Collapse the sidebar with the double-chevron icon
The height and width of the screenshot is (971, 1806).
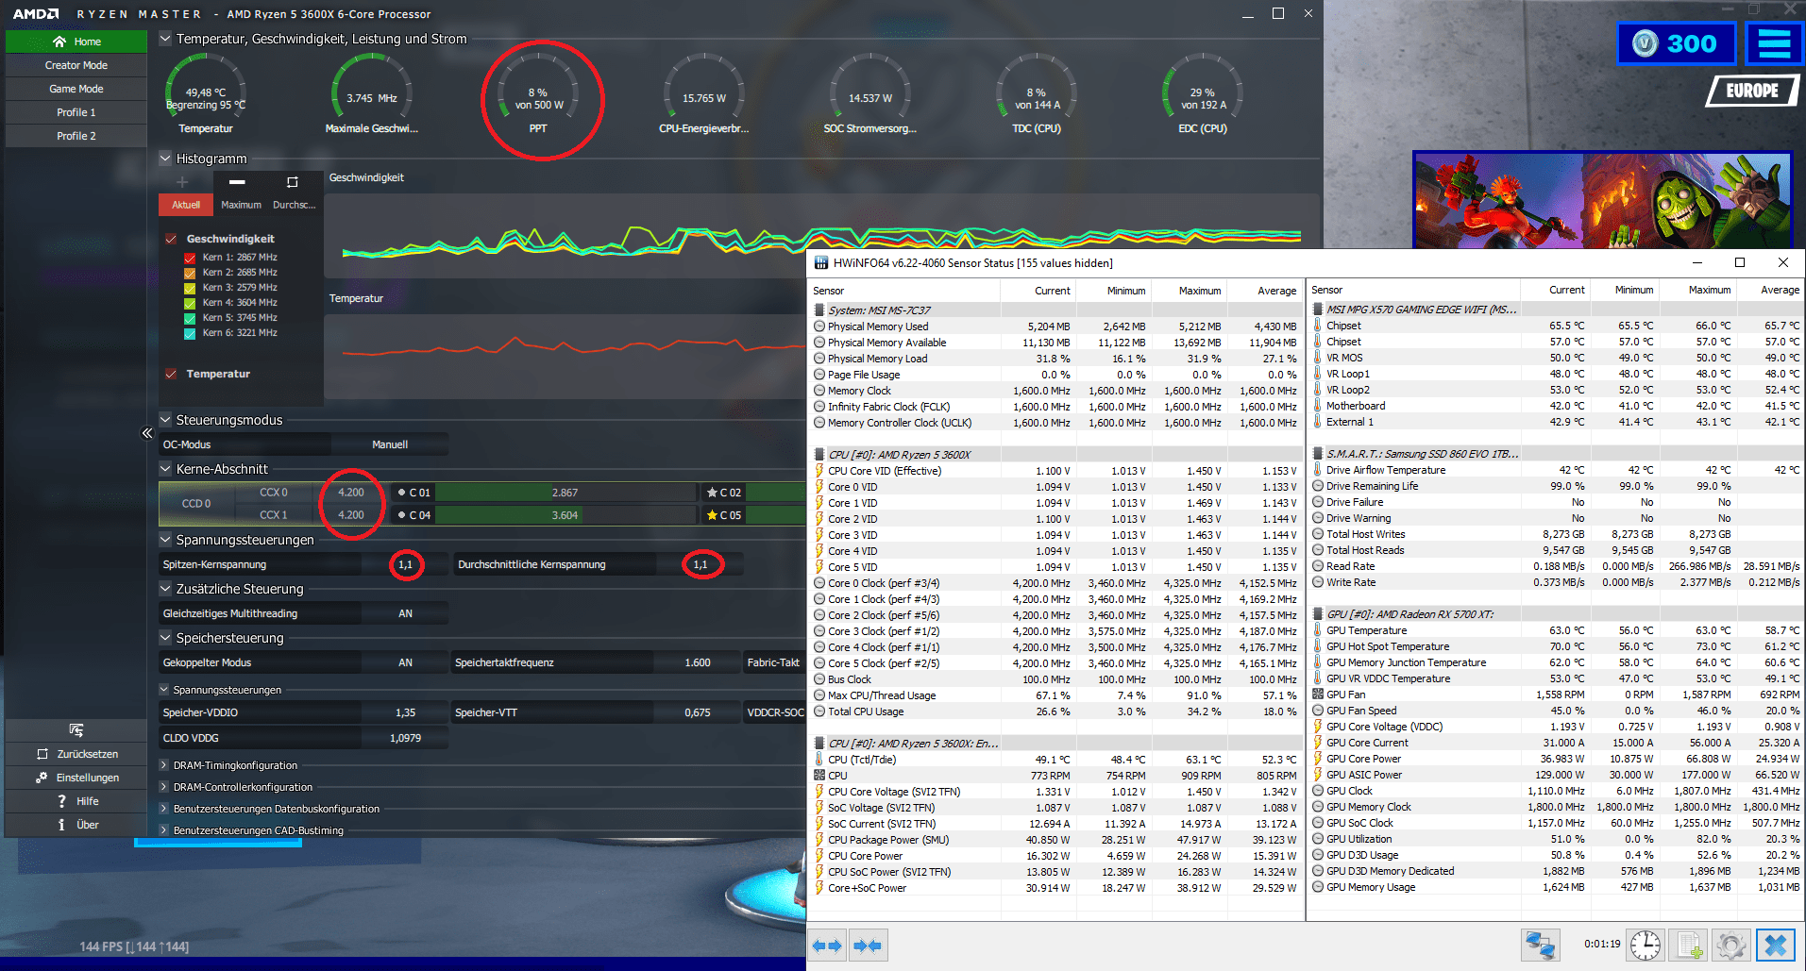[x=146, y=433]
